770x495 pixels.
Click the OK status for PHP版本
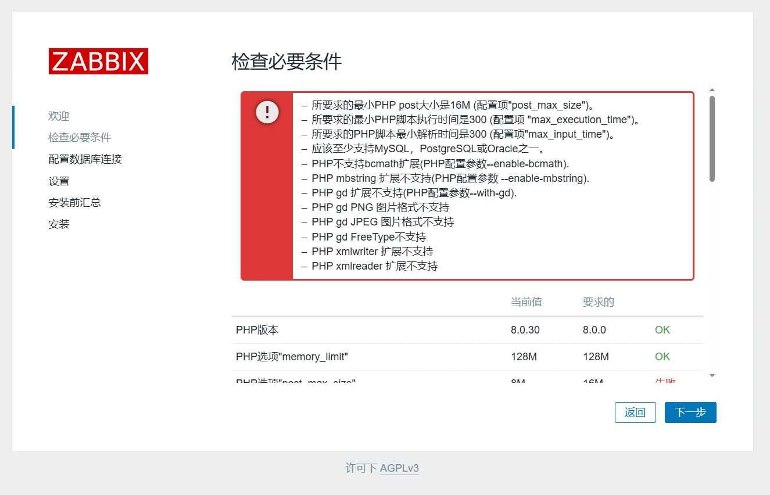coord(662,330)
